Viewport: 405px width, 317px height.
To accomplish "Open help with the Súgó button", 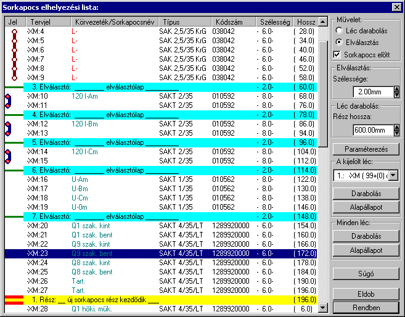I will click(x=366, y=274).
